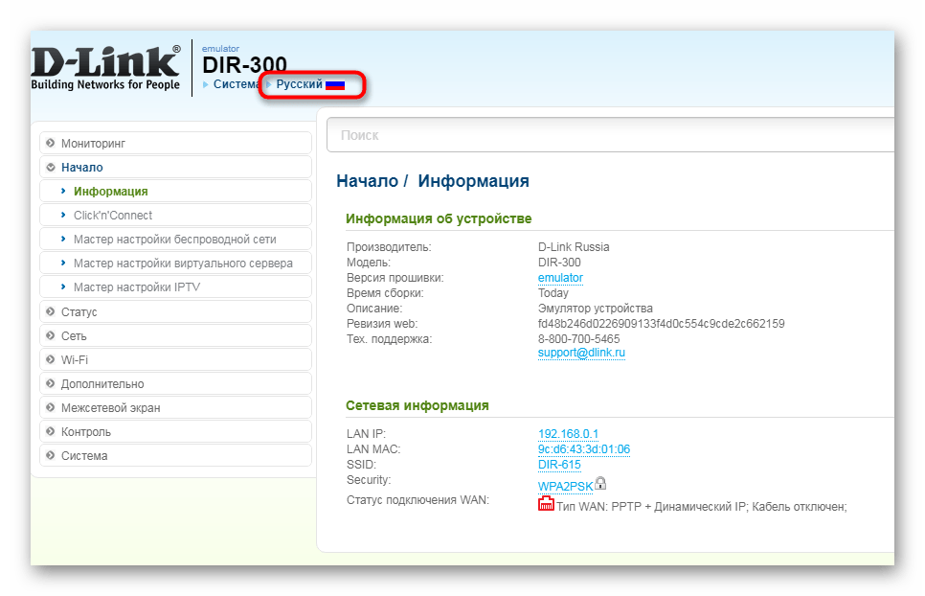Open Мастер настройки IPTV
925x596 pixels.
coord(176,287)
